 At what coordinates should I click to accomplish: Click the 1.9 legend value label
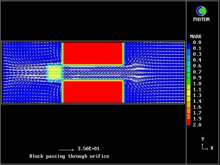(197, 119)
